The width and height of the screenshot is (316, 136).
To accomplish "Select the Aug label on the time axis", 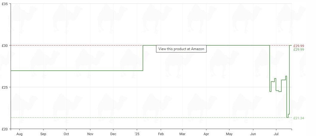I will [x=19, y=134].
